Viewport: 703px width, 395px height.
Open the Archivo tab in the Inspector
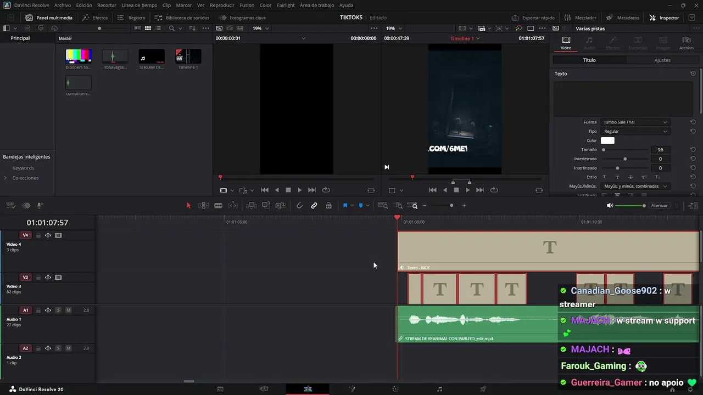[687, 43]
